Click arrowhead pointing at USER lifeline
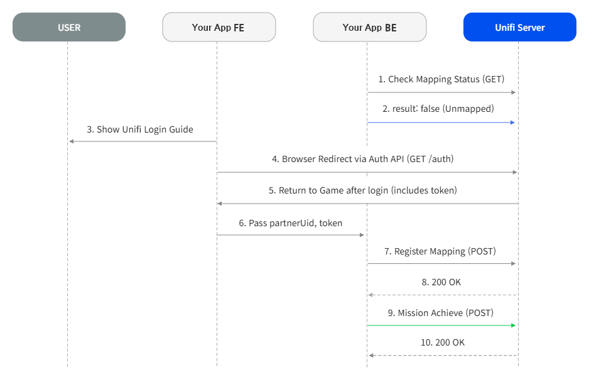The width and height of the screenshot is (589, 377). coord(72,141)
